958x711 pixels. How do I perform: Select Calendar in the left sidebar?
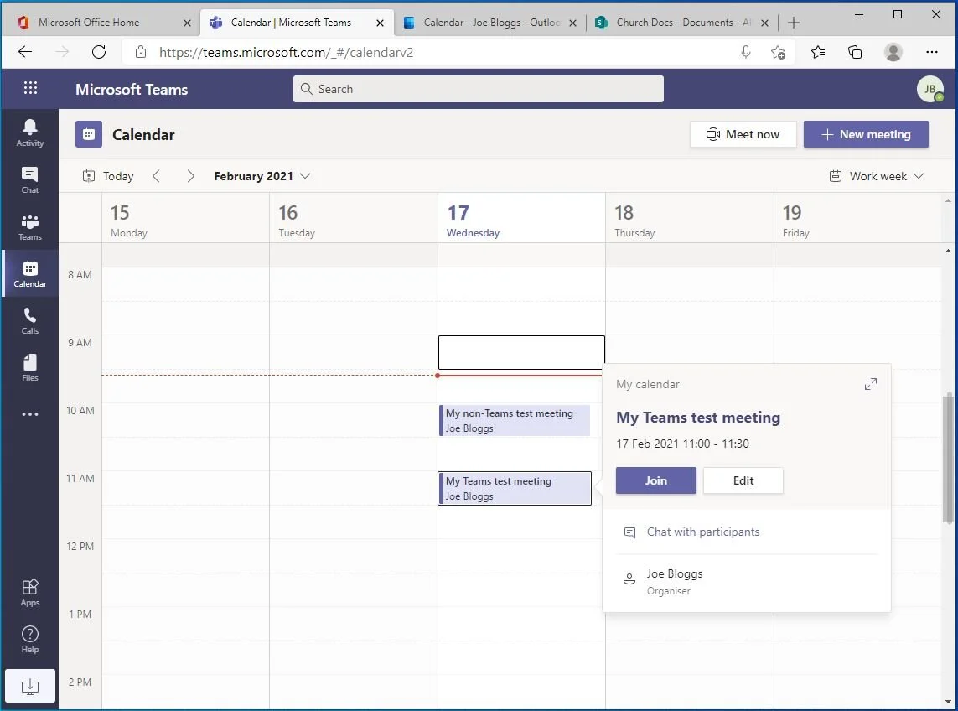click(x=30, y=274)
